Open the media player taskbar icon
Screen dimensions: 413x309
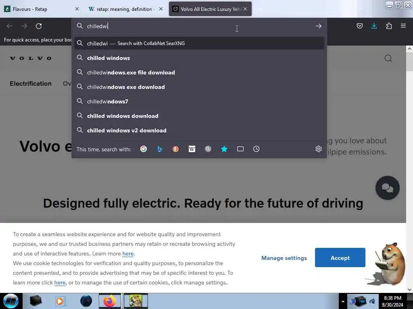(x=60, y=301)
